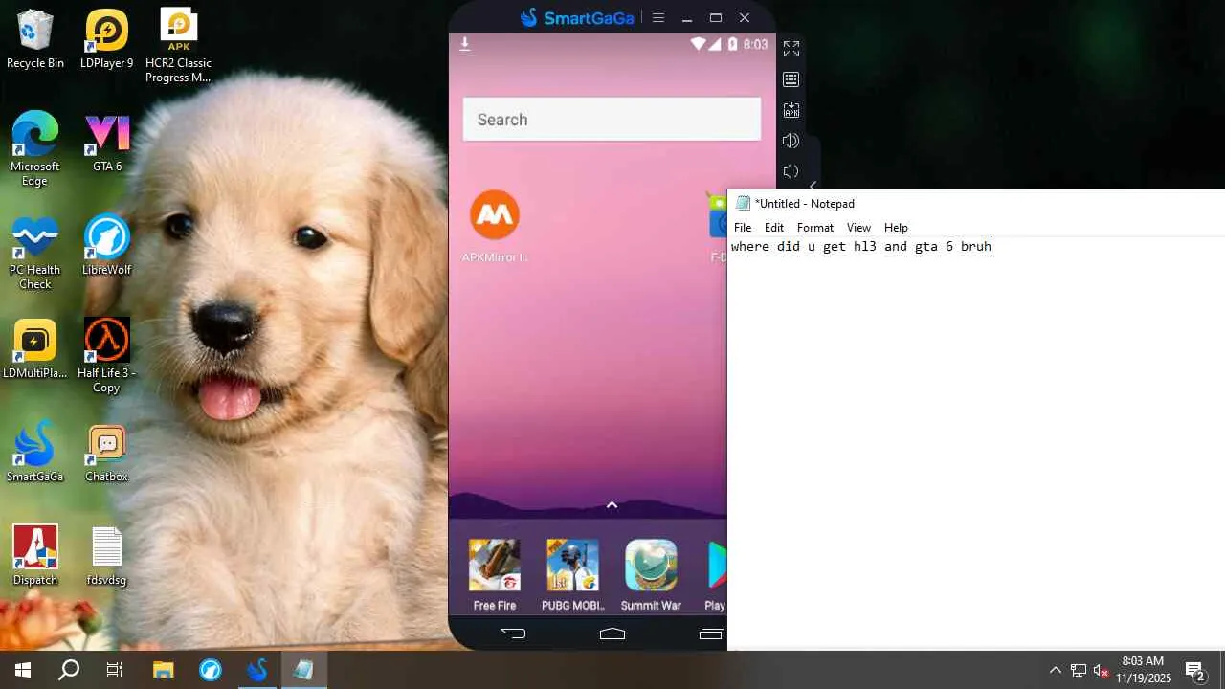Raise volume using SmartGaGa's upper speaker icon
The width and height of the screenshot is (1225, 689).
click(x=791, y=141)
